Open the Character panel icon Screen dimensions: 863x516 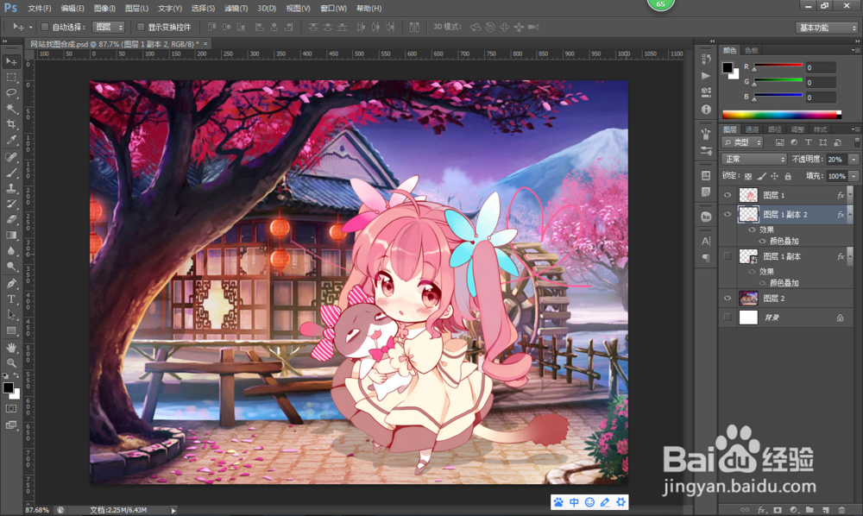tap(706, 241)
